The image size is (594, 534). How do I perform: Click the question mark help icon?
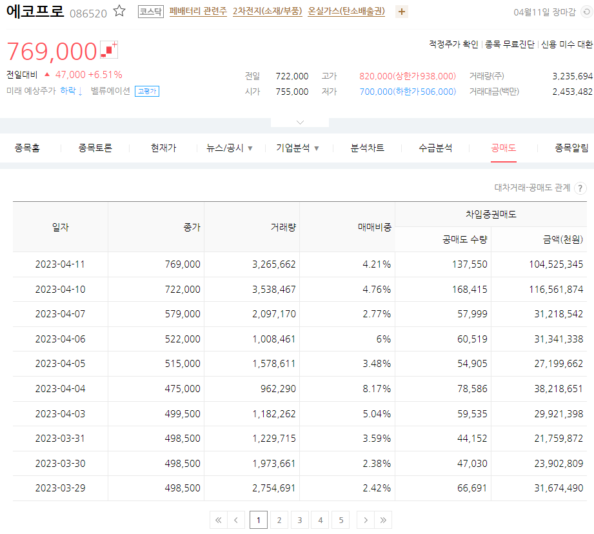(580, 188)
